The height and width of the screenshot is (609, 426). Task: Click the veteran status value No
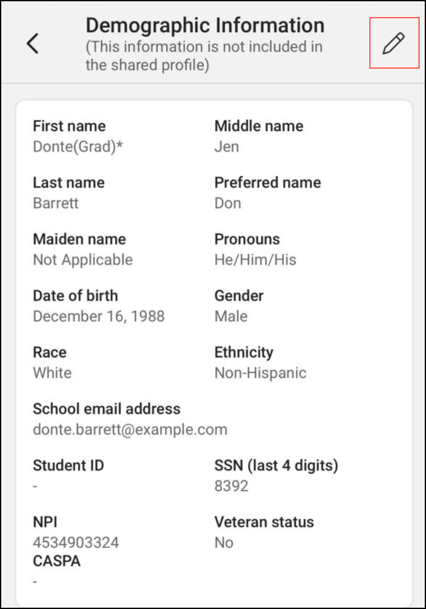[224, 542]
